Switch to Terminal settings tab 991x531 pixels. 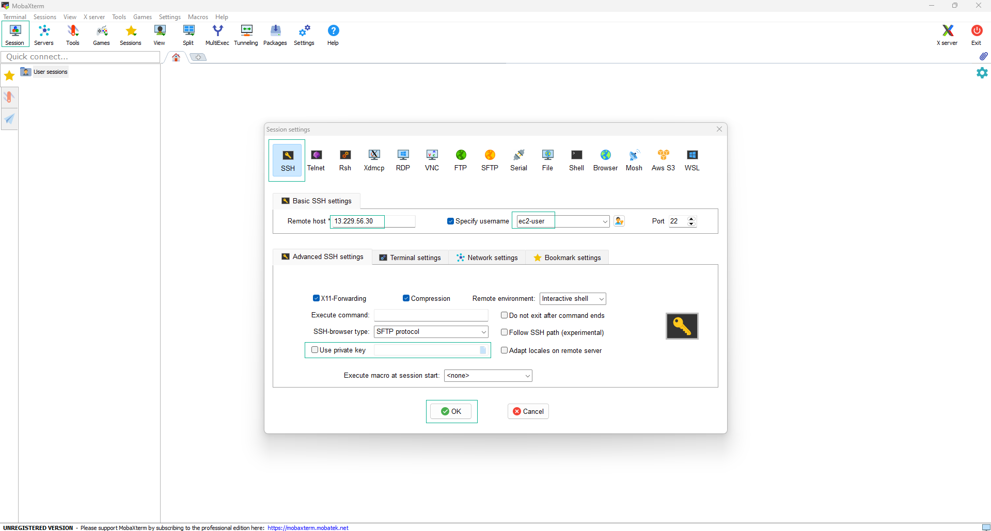point(410,258)
